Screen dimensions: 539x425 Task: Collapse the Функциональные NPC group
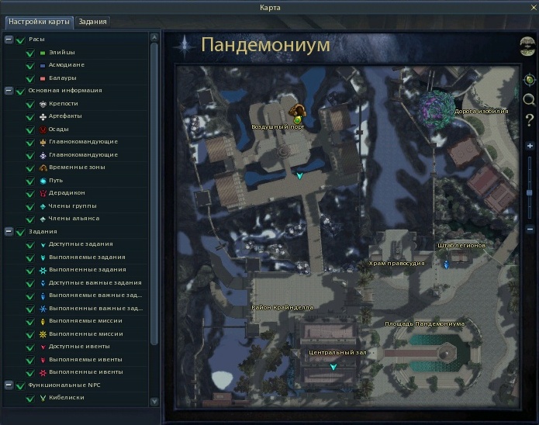(9, 385)
